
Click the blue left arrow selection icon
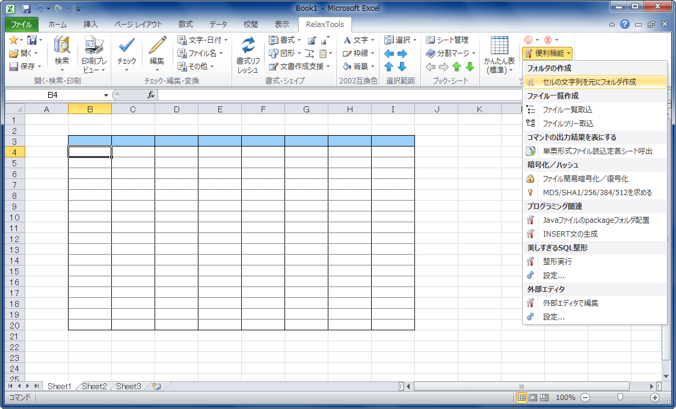(389, 53)
